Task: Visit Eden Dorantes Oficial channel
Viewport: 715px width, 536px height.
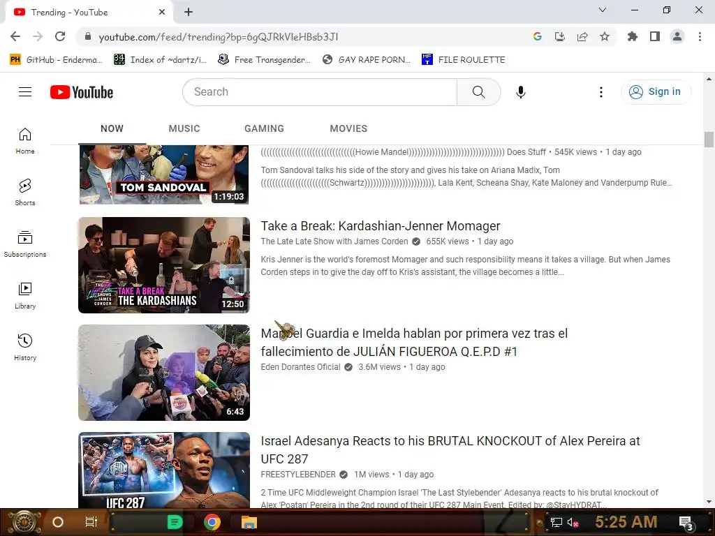Action: tap(300, 367)
